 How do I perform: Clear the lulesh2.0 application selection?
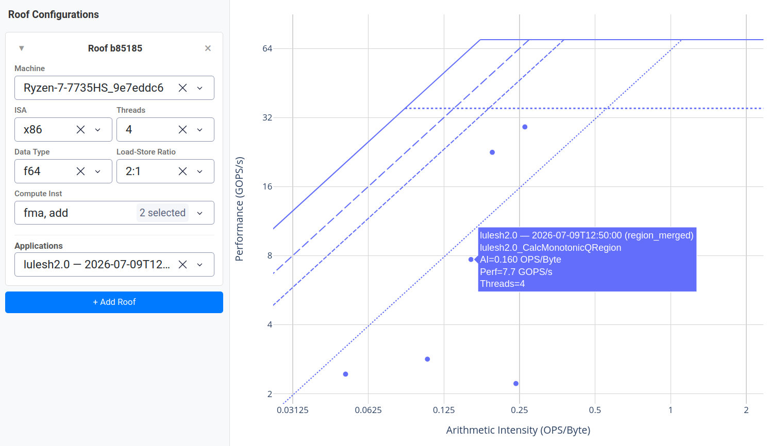(182, 265)
